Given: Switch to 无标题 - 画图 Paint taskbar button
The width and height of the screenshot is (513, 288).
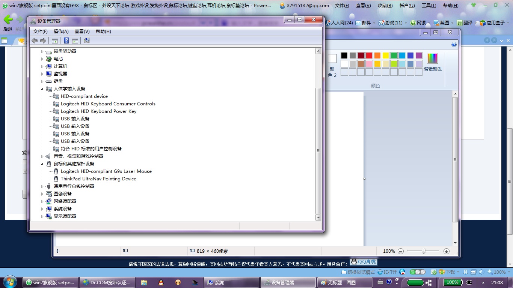Looking at the screenshot, I should tap(345, 282).
